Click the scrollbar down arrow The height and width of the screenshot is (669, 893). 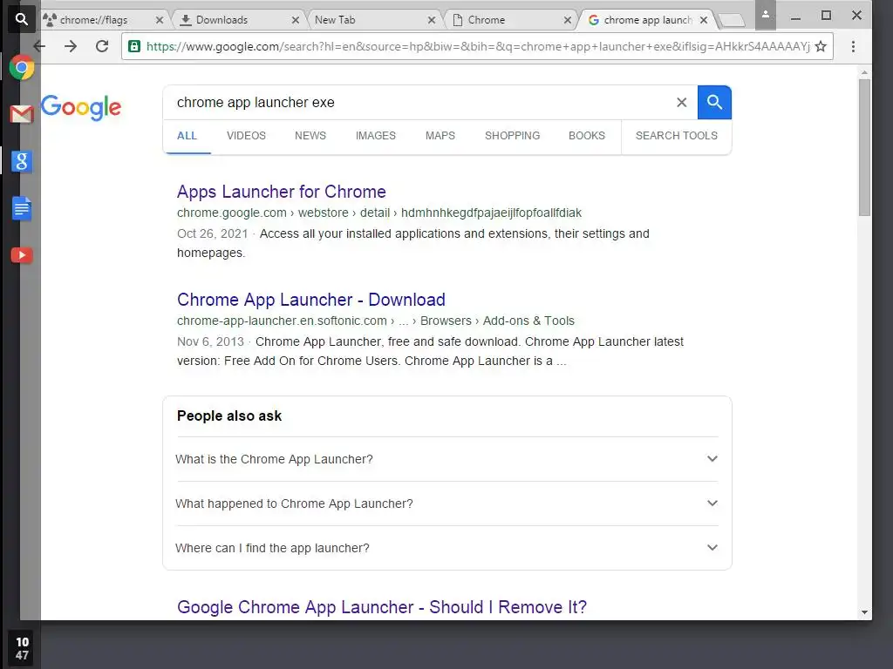click(864, 612)
